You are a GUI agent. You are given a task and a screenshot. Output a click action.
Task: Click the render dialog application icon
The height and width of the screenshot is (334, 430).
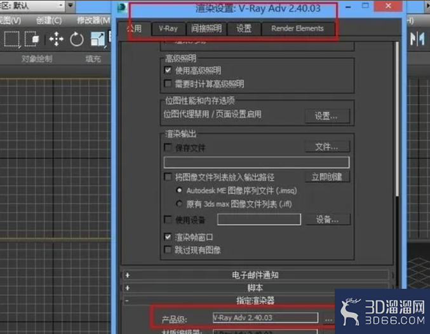pos(121,8)
